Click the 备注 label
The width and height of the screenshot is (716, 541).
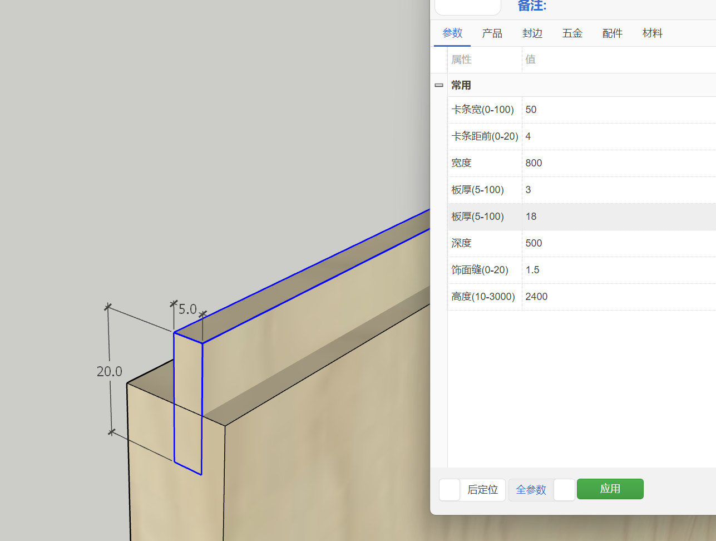point(531,6)
